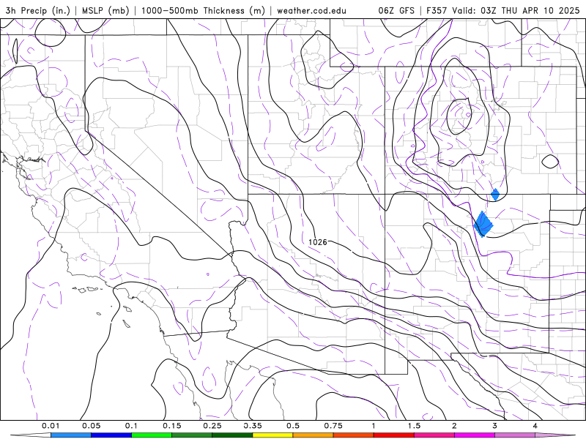
Task: Click the 0.25 legend value
Action: coord(212,426)
